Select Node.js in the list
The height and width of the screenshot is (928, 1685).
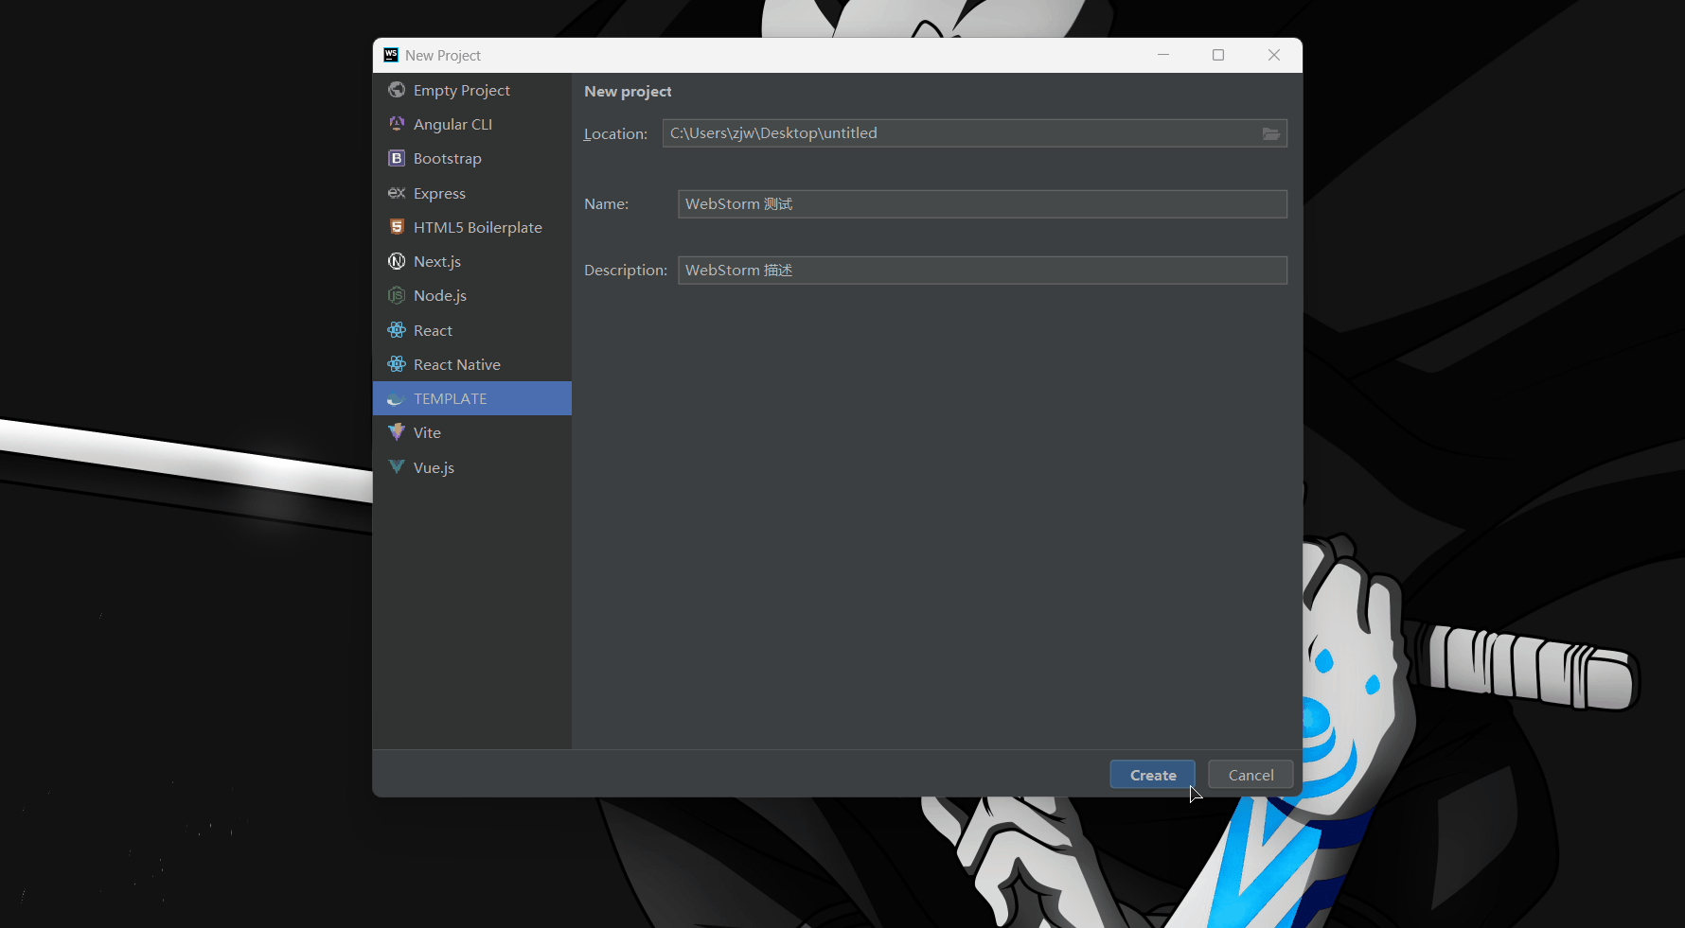click(472, 295)
